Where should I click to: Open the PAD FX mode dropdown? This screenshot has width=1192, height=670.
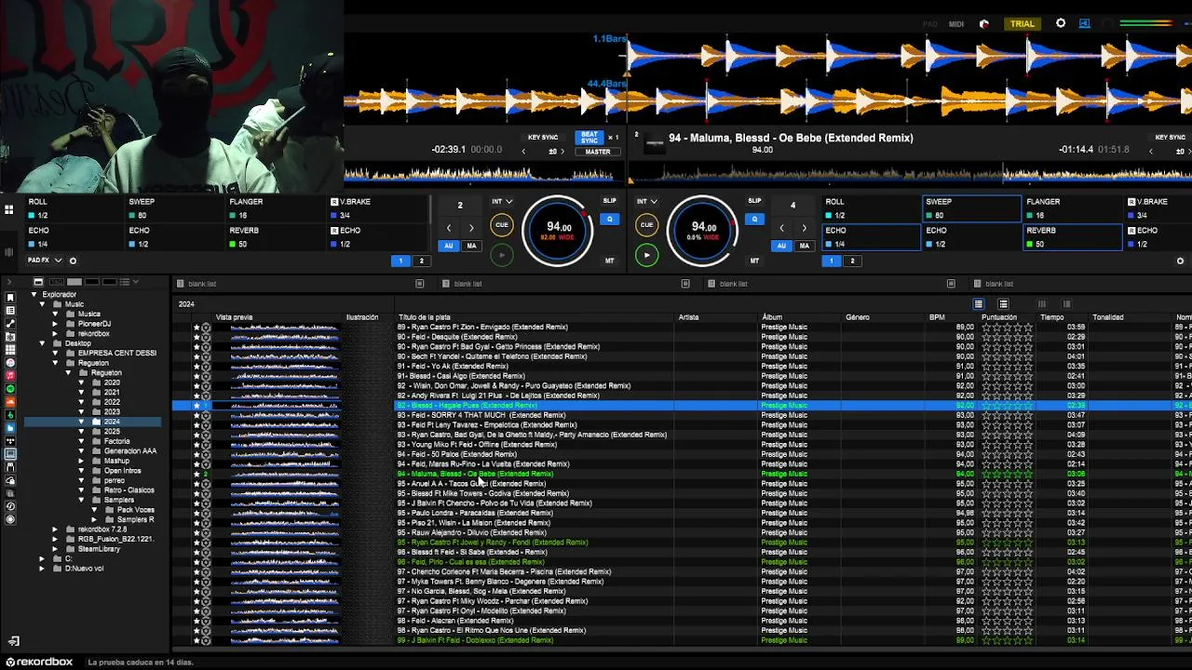click(x=46, y=261)
